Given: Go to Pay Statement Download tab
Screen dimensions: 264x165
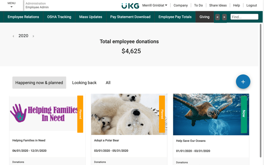Looking at the screenshot, I should point(130,17).
